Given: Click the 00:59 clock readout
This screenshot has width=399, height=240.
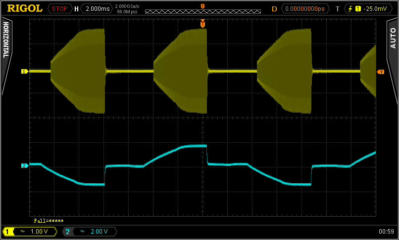Looking at the screenshot, I should 386,232.
